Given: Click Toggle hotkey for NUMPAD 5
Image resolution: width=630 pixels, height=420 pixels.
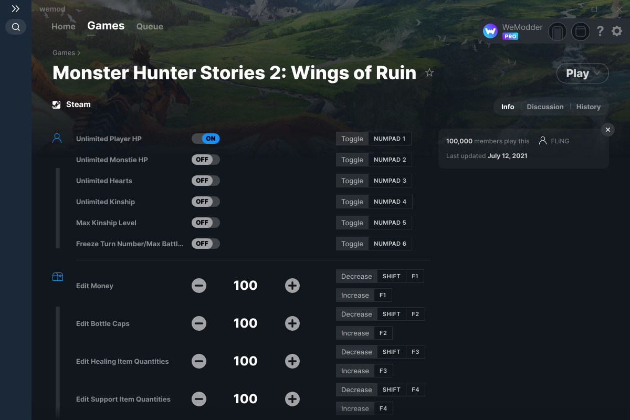Looking at the screenshot, I should pyautogui.click(x=374, y=223).
